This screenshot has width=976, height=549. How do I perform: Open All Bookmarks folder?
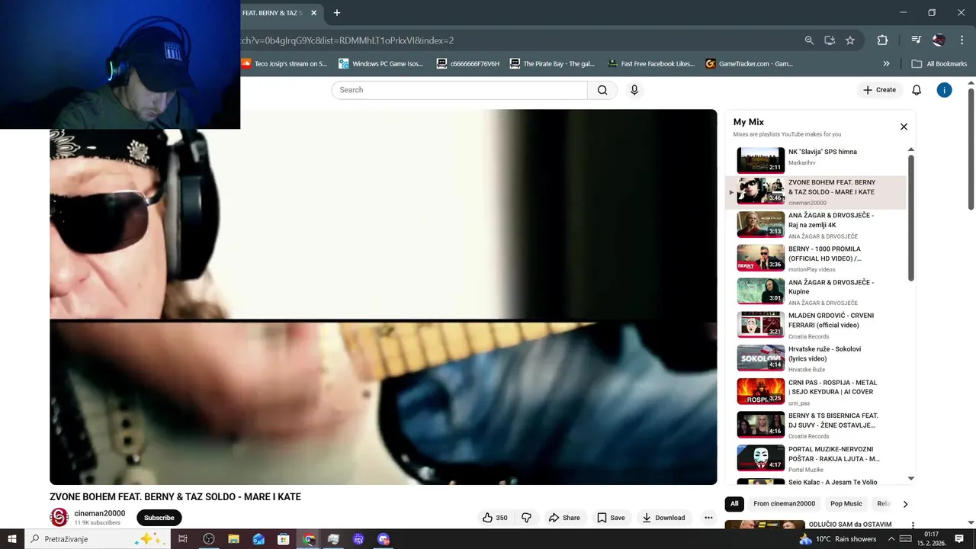[x=939, y=64]
